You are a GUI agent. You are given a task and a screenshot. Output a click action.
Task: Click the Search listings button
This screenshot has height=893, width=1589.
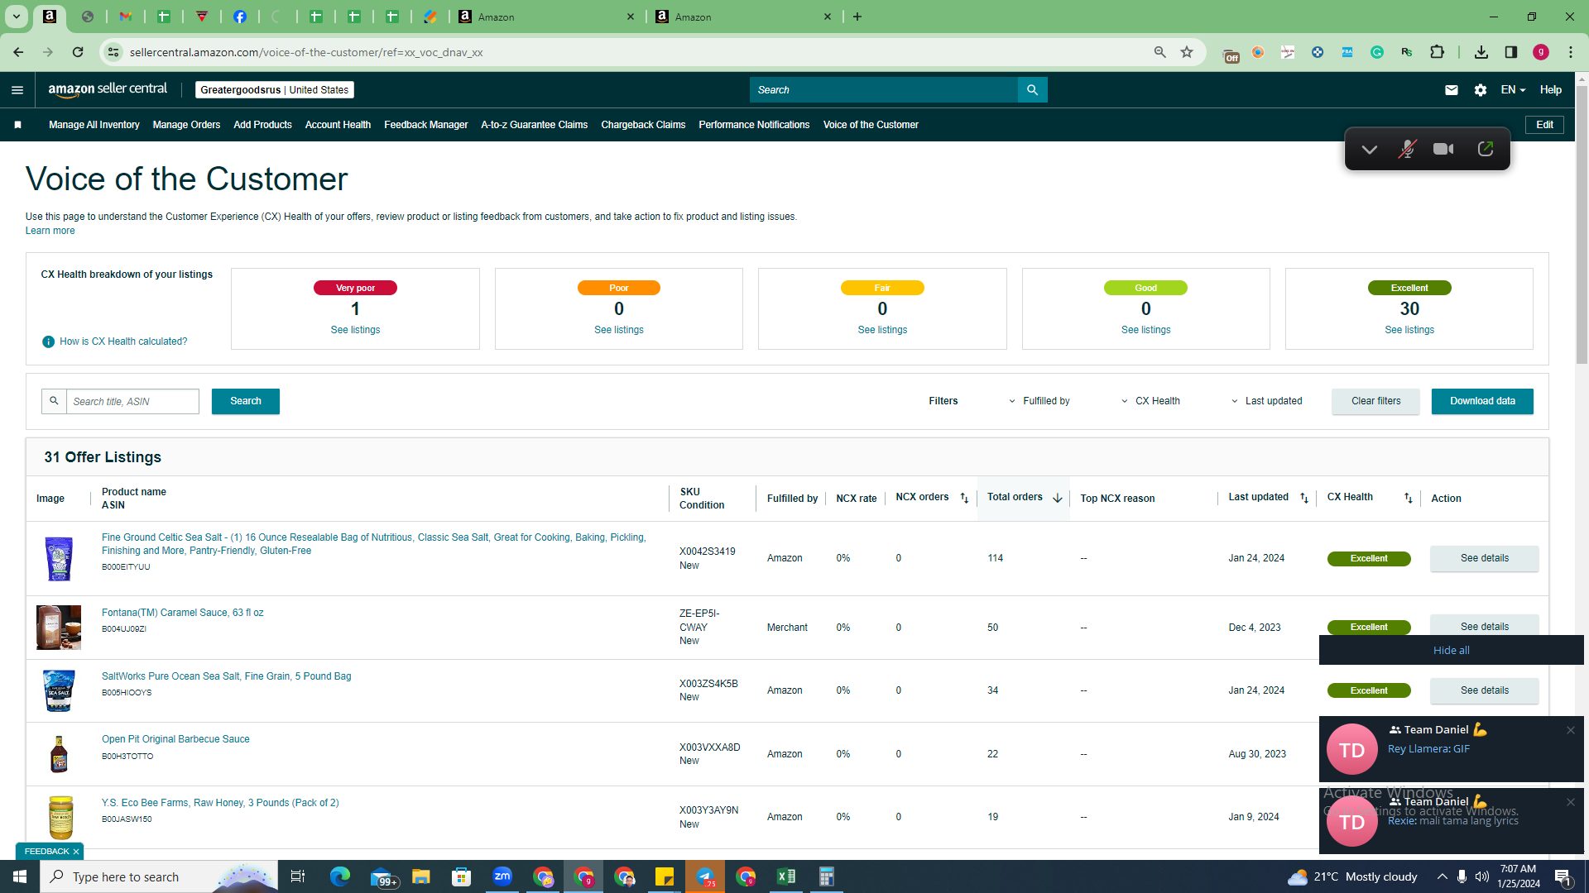pyautogui.click(x=246, y=401)
